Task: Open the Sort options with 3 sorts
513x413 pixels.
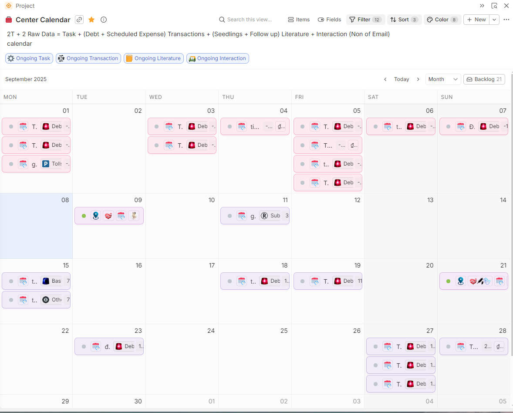Action: (405, 20)
